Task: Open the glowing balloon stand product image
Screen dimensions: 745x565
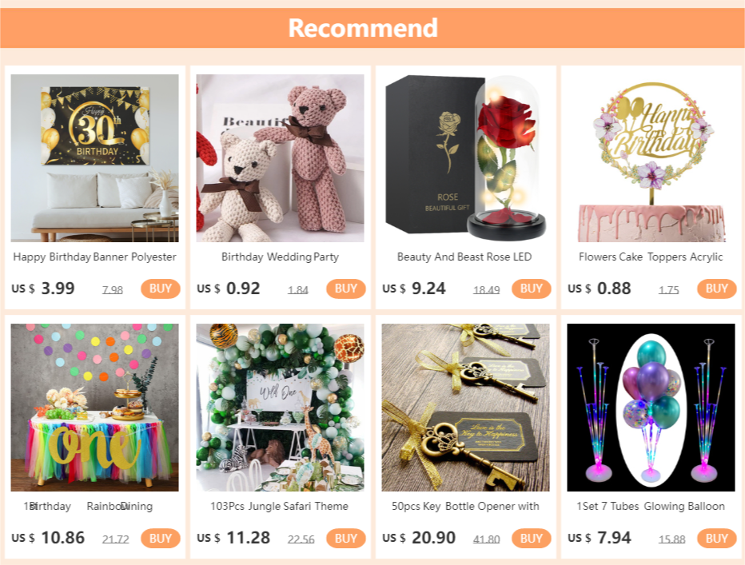Action: click(651, 408)
